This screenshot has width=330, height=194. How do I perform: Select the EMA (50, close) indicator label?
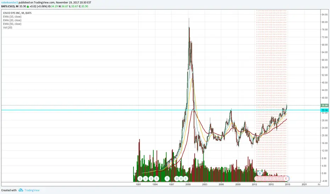click(12, 24)
